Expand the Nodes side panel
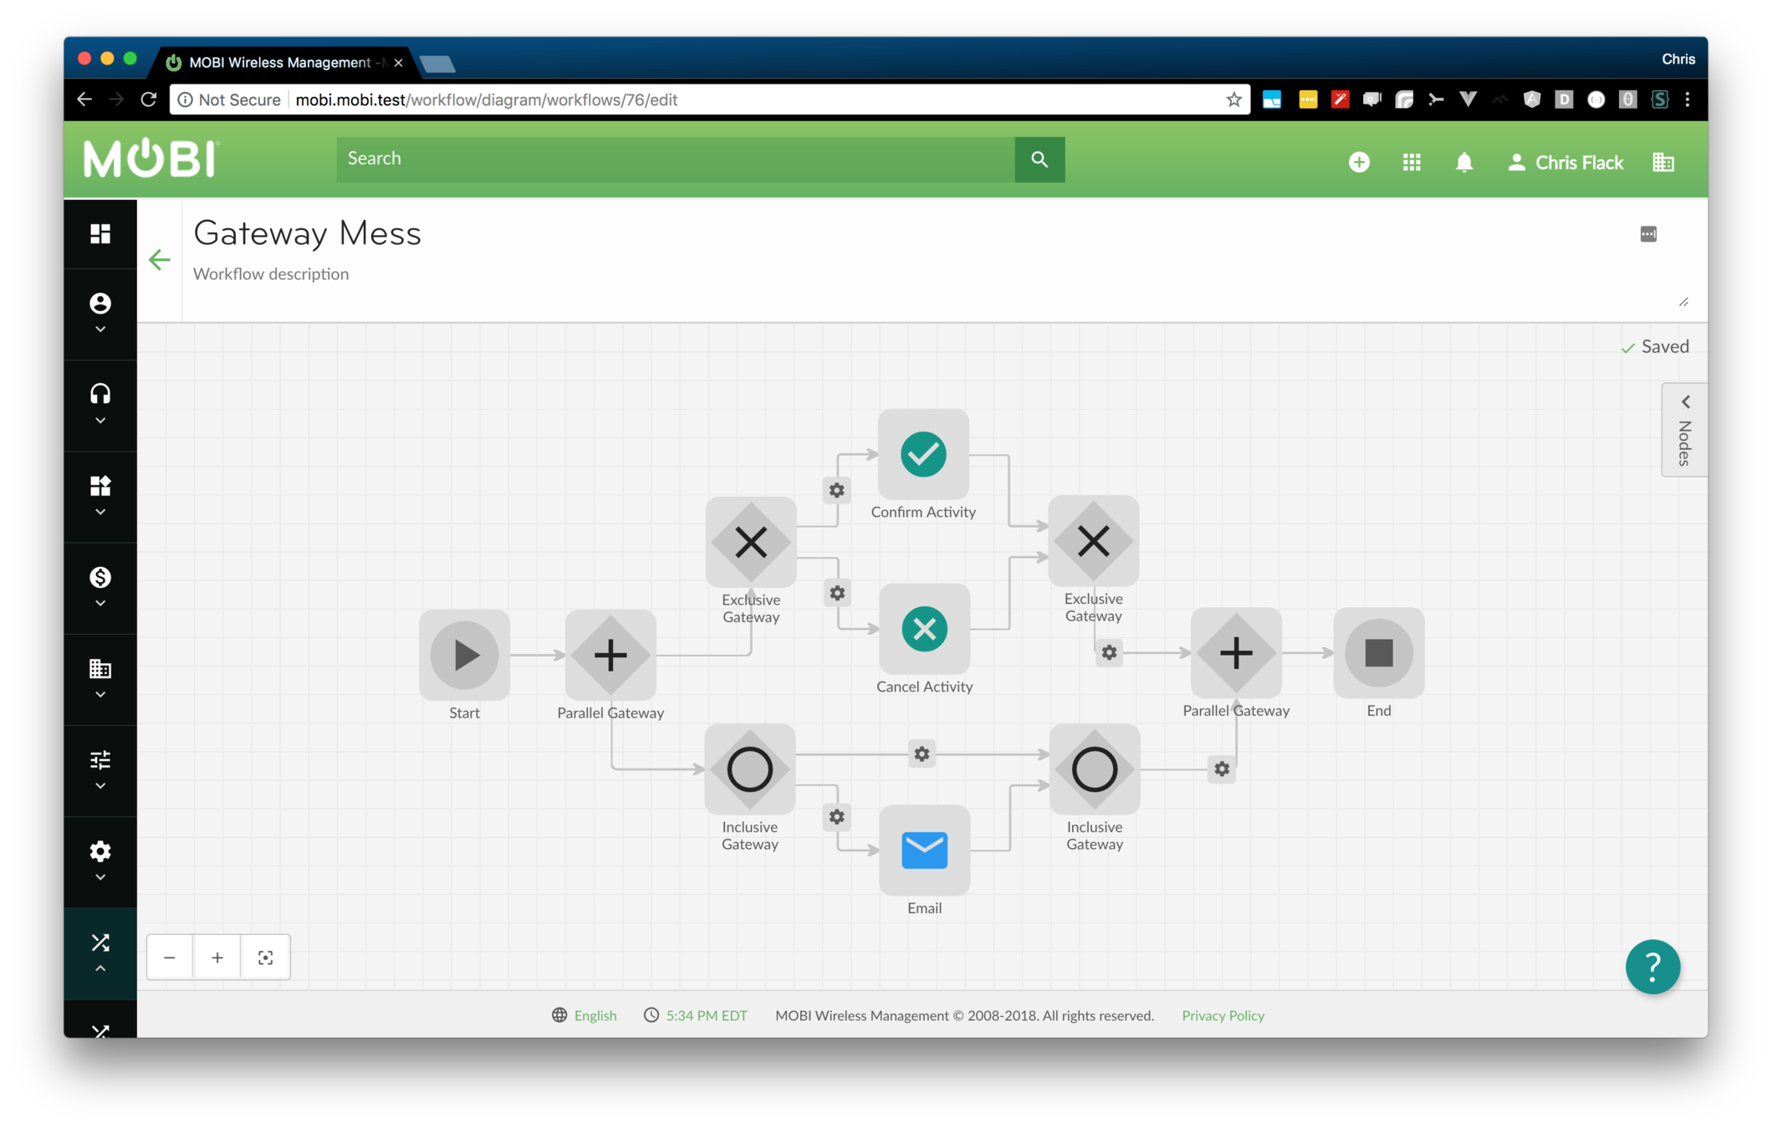The height and width of the screenshot is (1129, 1772). (1684, 430)
